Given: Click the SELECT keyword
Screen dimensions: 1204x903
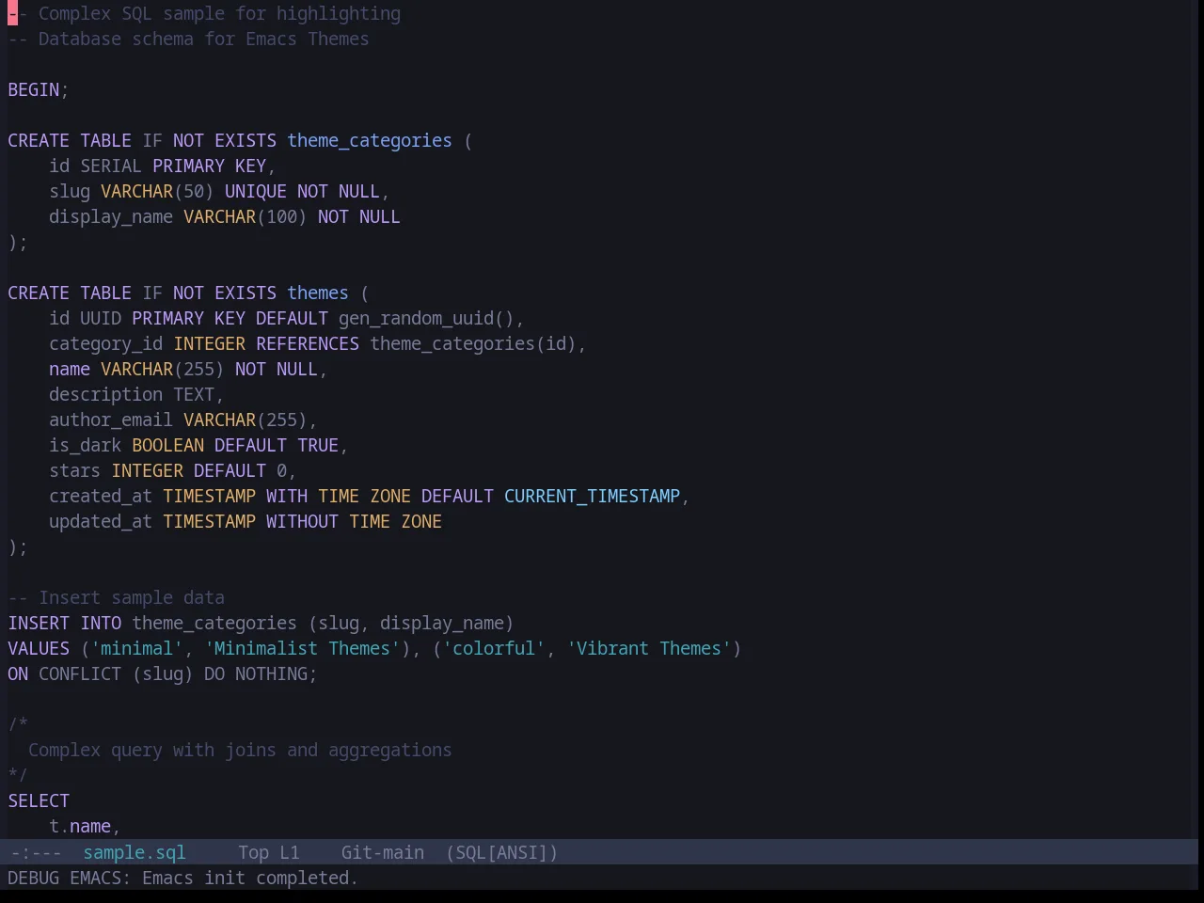Looking at the screenshot, I should [39, 800].
